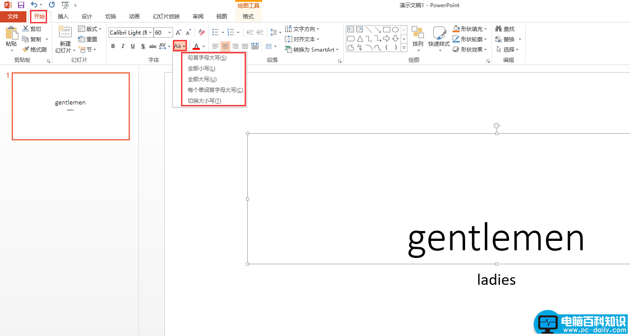Open the line spacing dropdown
Image resolution: width=630 pixels, height=336 pixels.
coord(276,32)
